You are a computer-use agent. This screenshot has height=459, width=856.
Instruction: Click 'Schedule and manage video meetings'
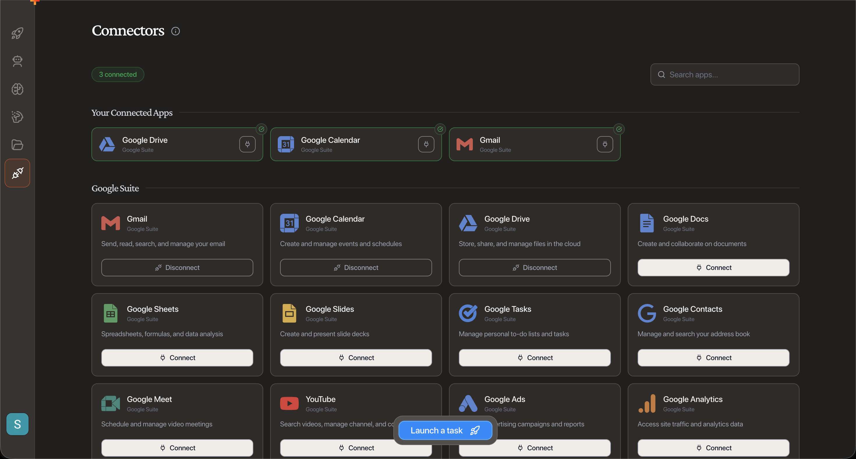pyautogui.click(x=157, y=424)
